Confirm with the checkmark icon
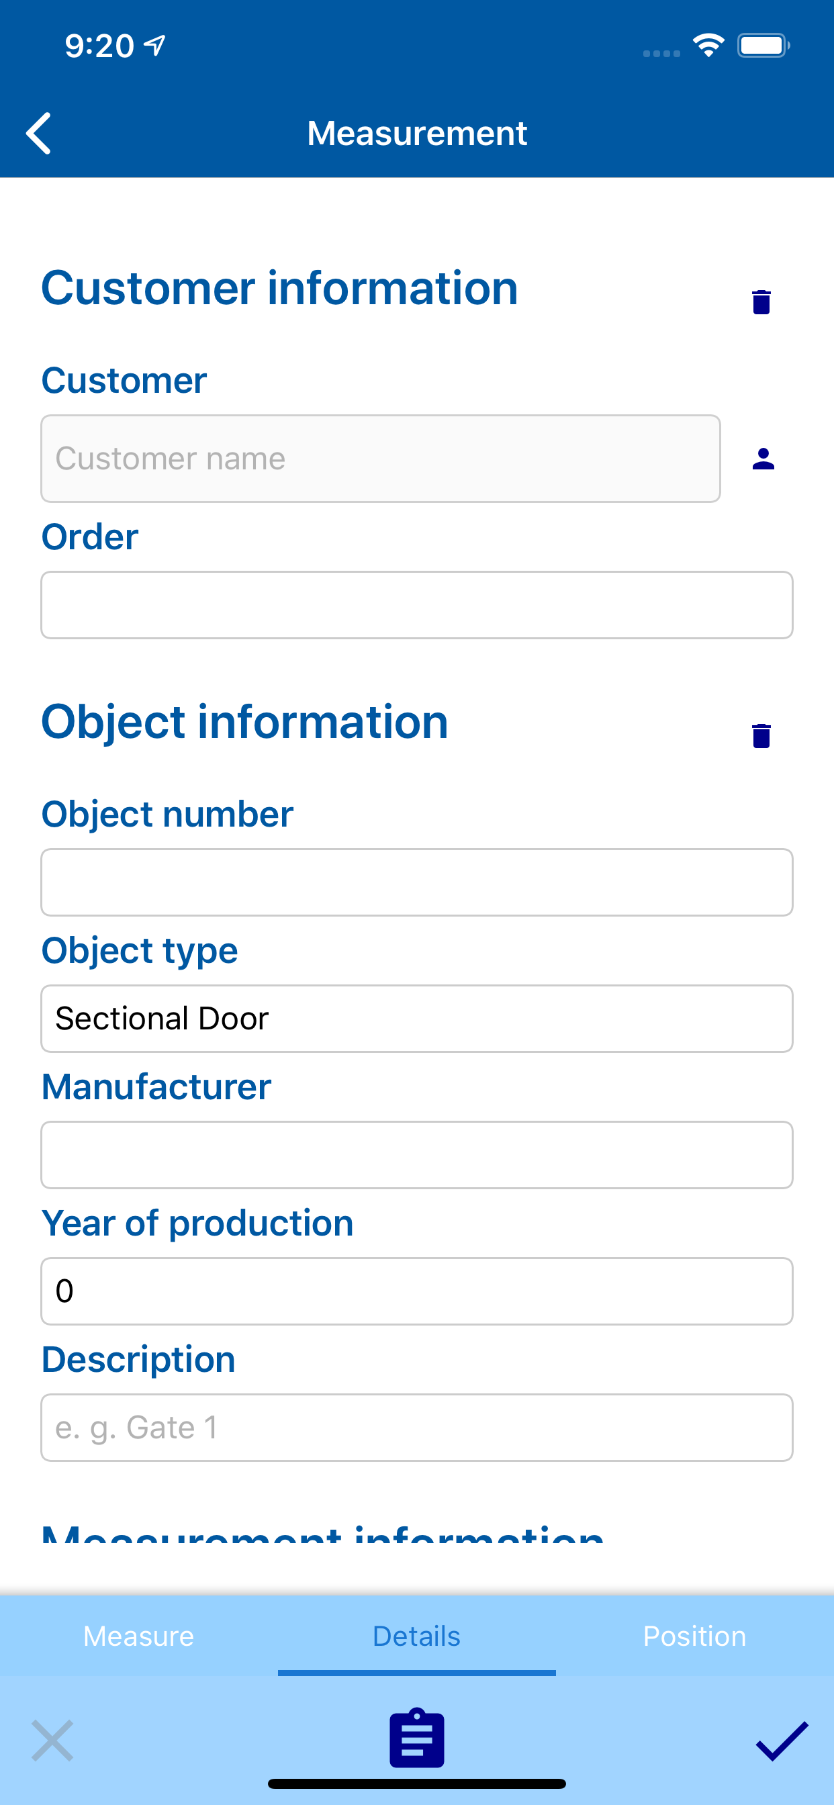Viewport: 834px width, 1805px height. tap(782, 1741)
